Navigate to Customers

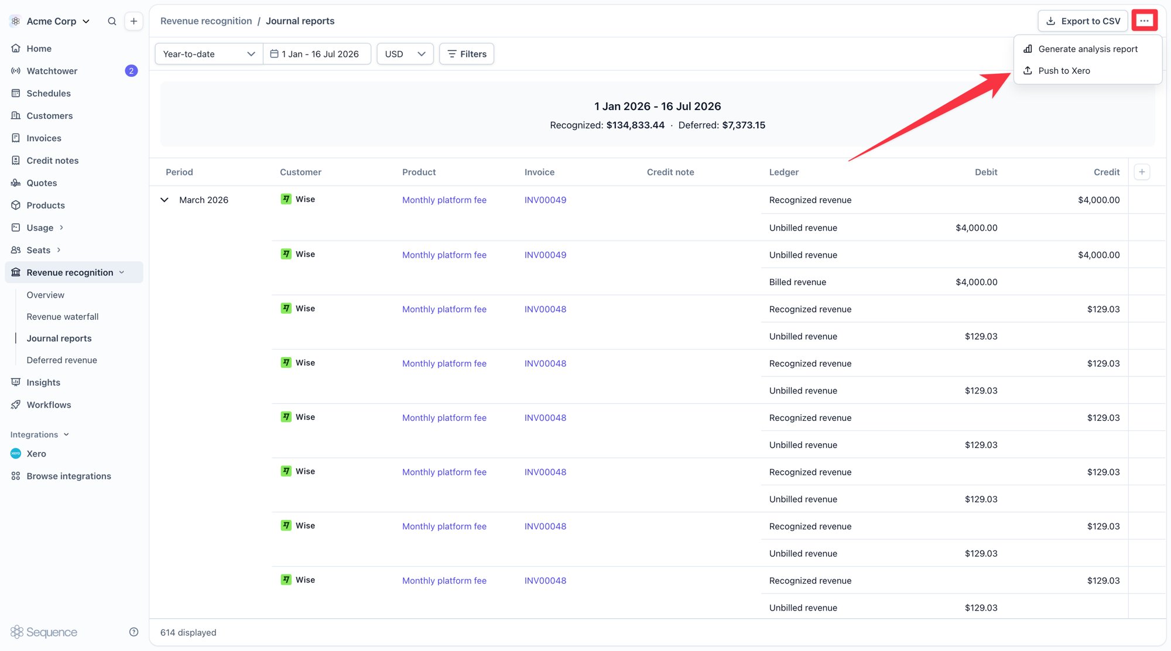[49, 116]
